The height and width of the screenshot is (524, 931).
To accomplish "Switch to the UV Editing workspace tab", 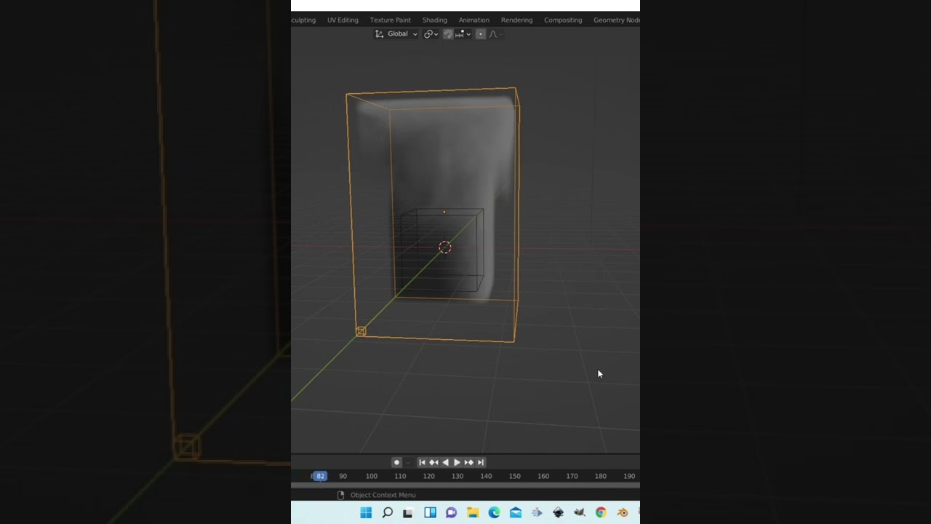I will pyautogui.click(x=343, y=20).
